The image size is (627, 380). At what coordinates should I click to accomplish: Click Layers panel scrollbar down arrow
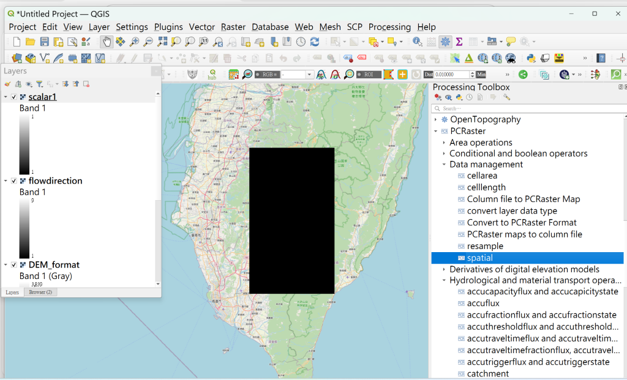pos(158,284)
